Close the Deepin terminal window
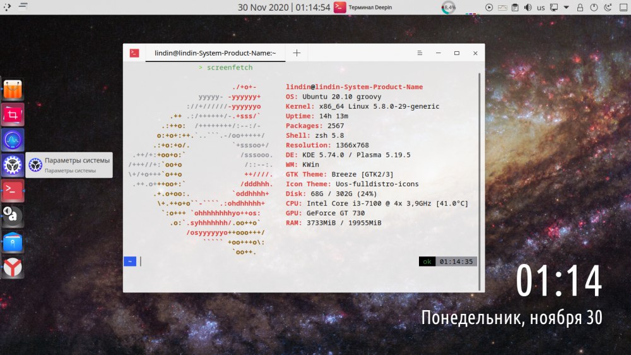This screenshot has height=355, width=631. pos(475,53)
